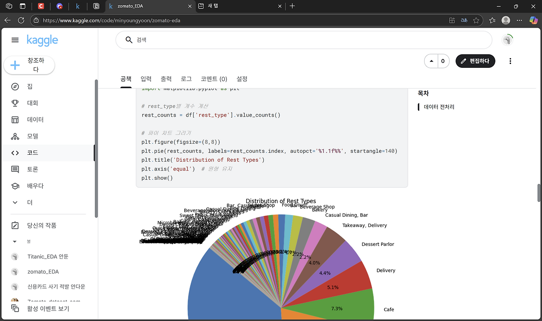Click the 활성 이벤트 보기 label
The image size is (542, 321).
[48, 309]
